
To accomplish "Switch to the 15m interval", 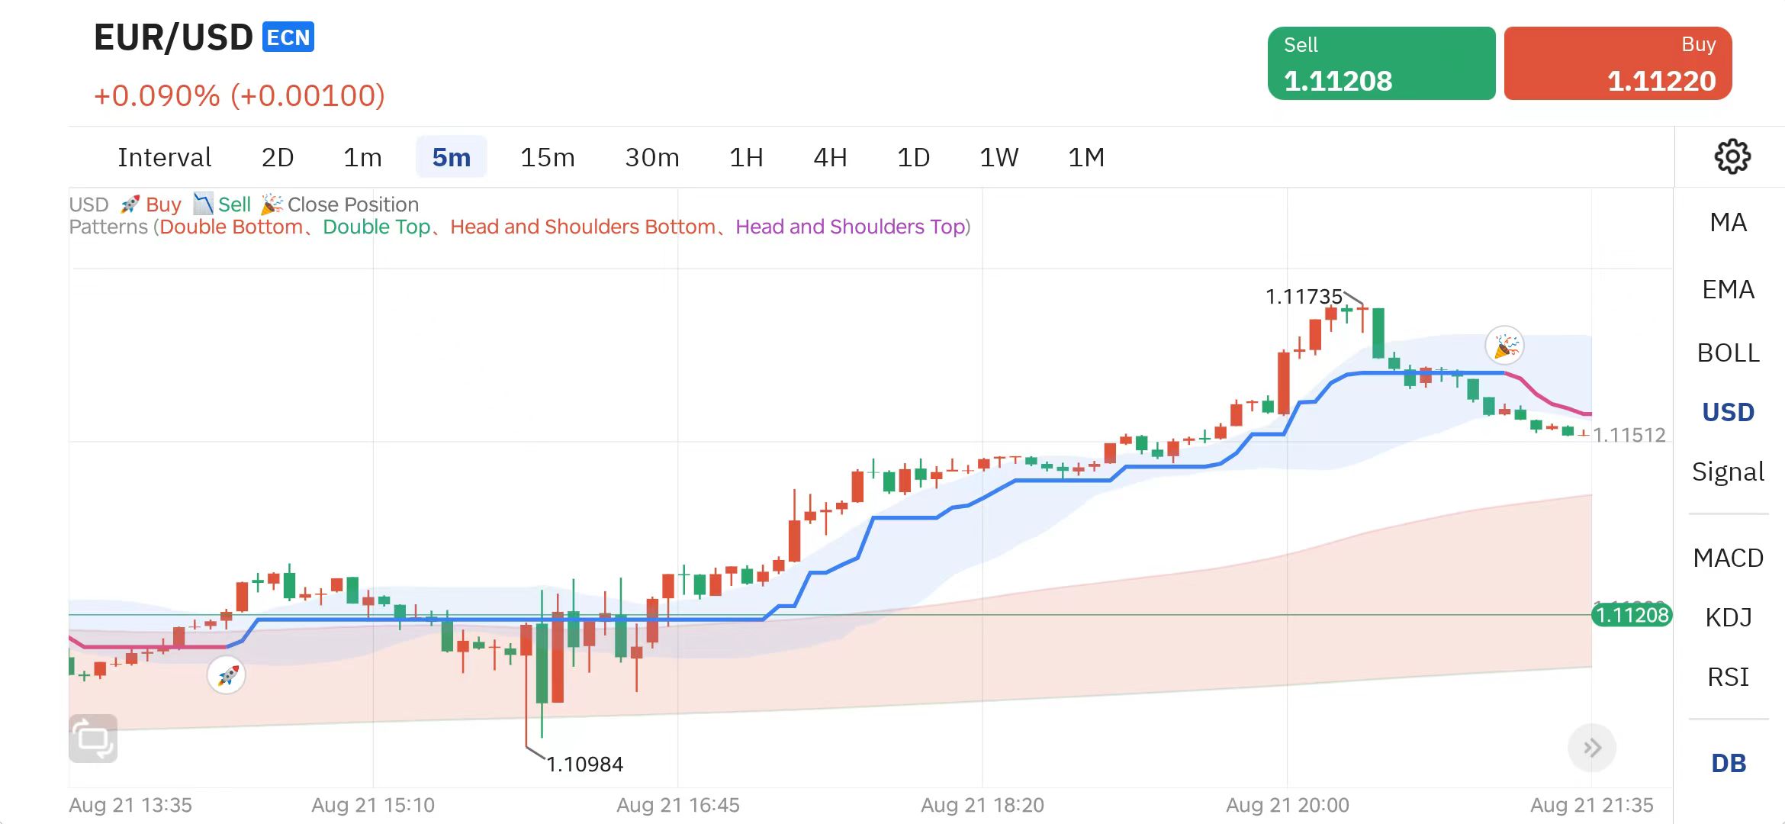I will coord(547,157).
